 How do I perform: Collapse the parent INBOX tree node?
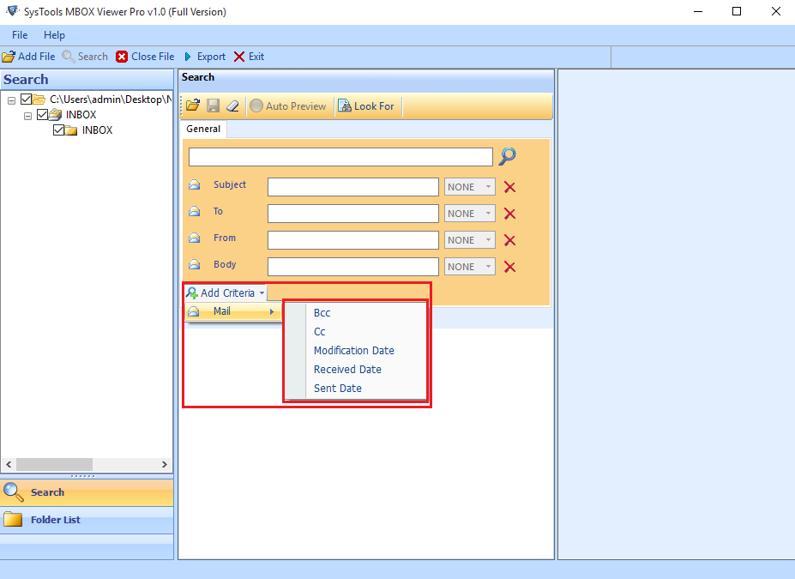[28, 116]
